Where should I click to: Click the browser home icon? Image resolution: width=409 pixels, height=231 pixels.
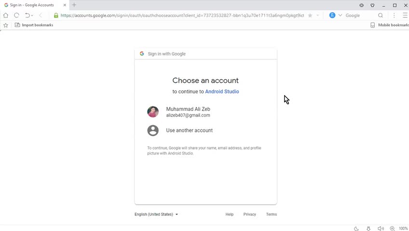[x=6, y=15]
